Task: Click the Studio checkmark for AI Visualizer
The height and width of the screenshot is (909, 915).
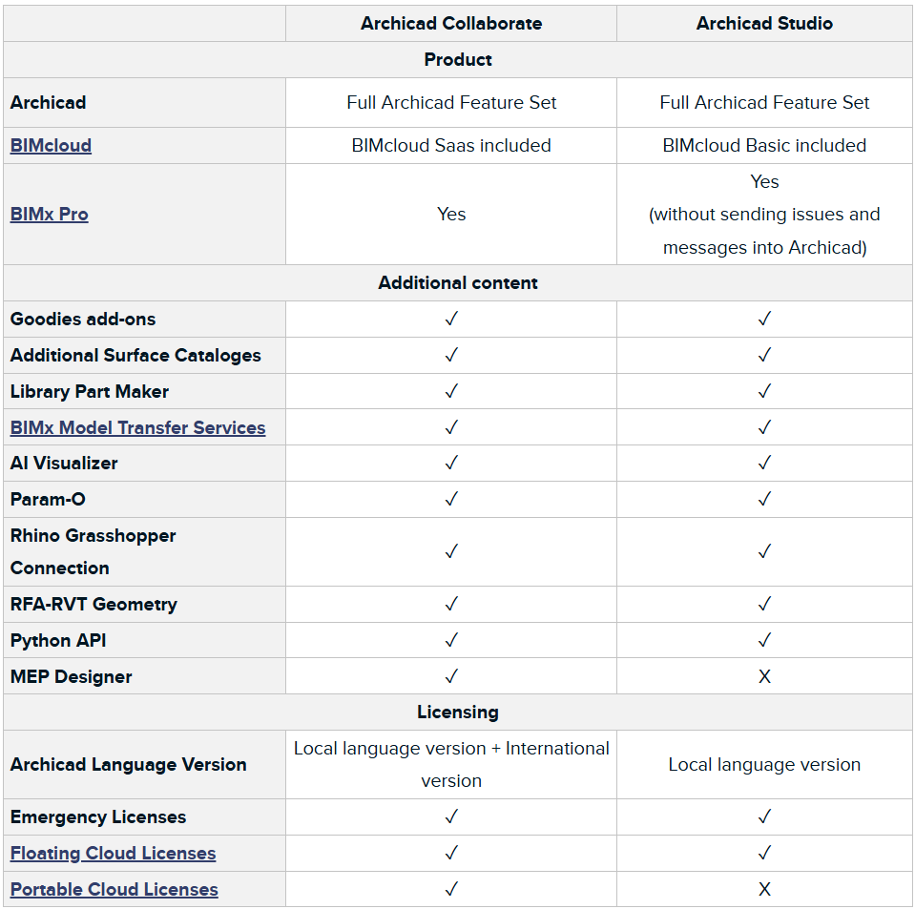Action: [x=764, y=464]
